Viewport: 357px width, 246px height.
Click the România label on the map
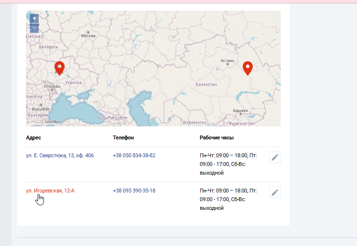click(x=34, y=96)
